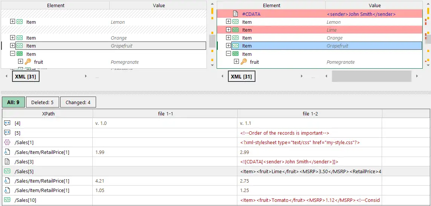The height and width of the screenshot is (206, 431).
Task: Click the 4.21 value in file 1-1
Action: pyautogui.click(x=165, y=181)
